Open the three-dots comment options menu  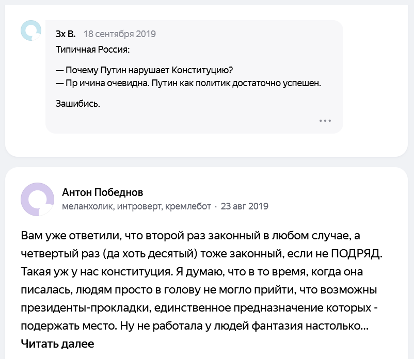tap(325, 121)
